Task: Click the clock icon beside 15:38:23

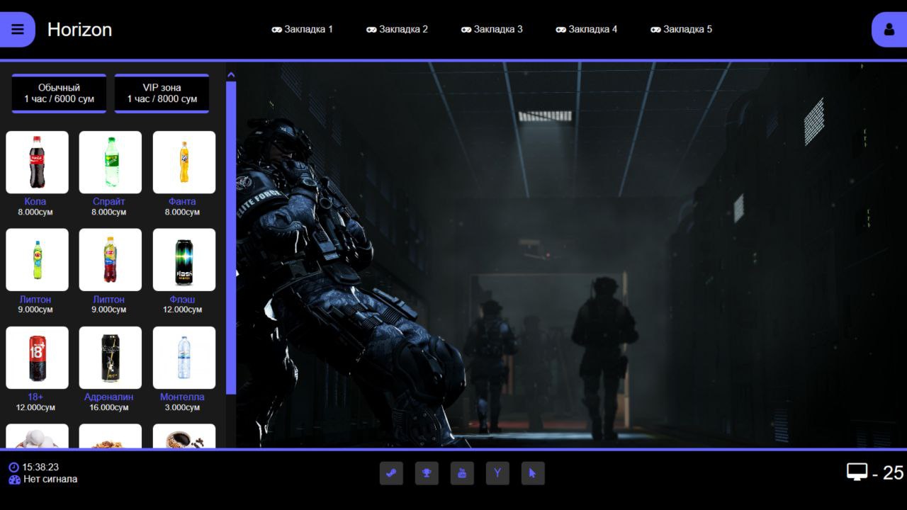Action: [14, 467]
